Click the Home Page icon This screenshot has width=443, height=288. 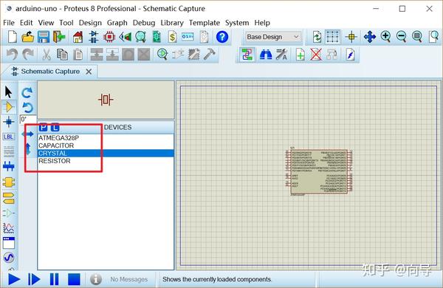coord(78,37)
